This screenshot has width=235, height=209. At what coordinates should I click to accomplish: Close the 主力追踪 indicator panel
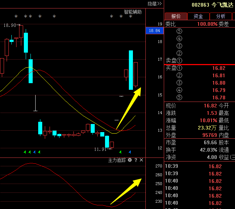coord(141,160)
